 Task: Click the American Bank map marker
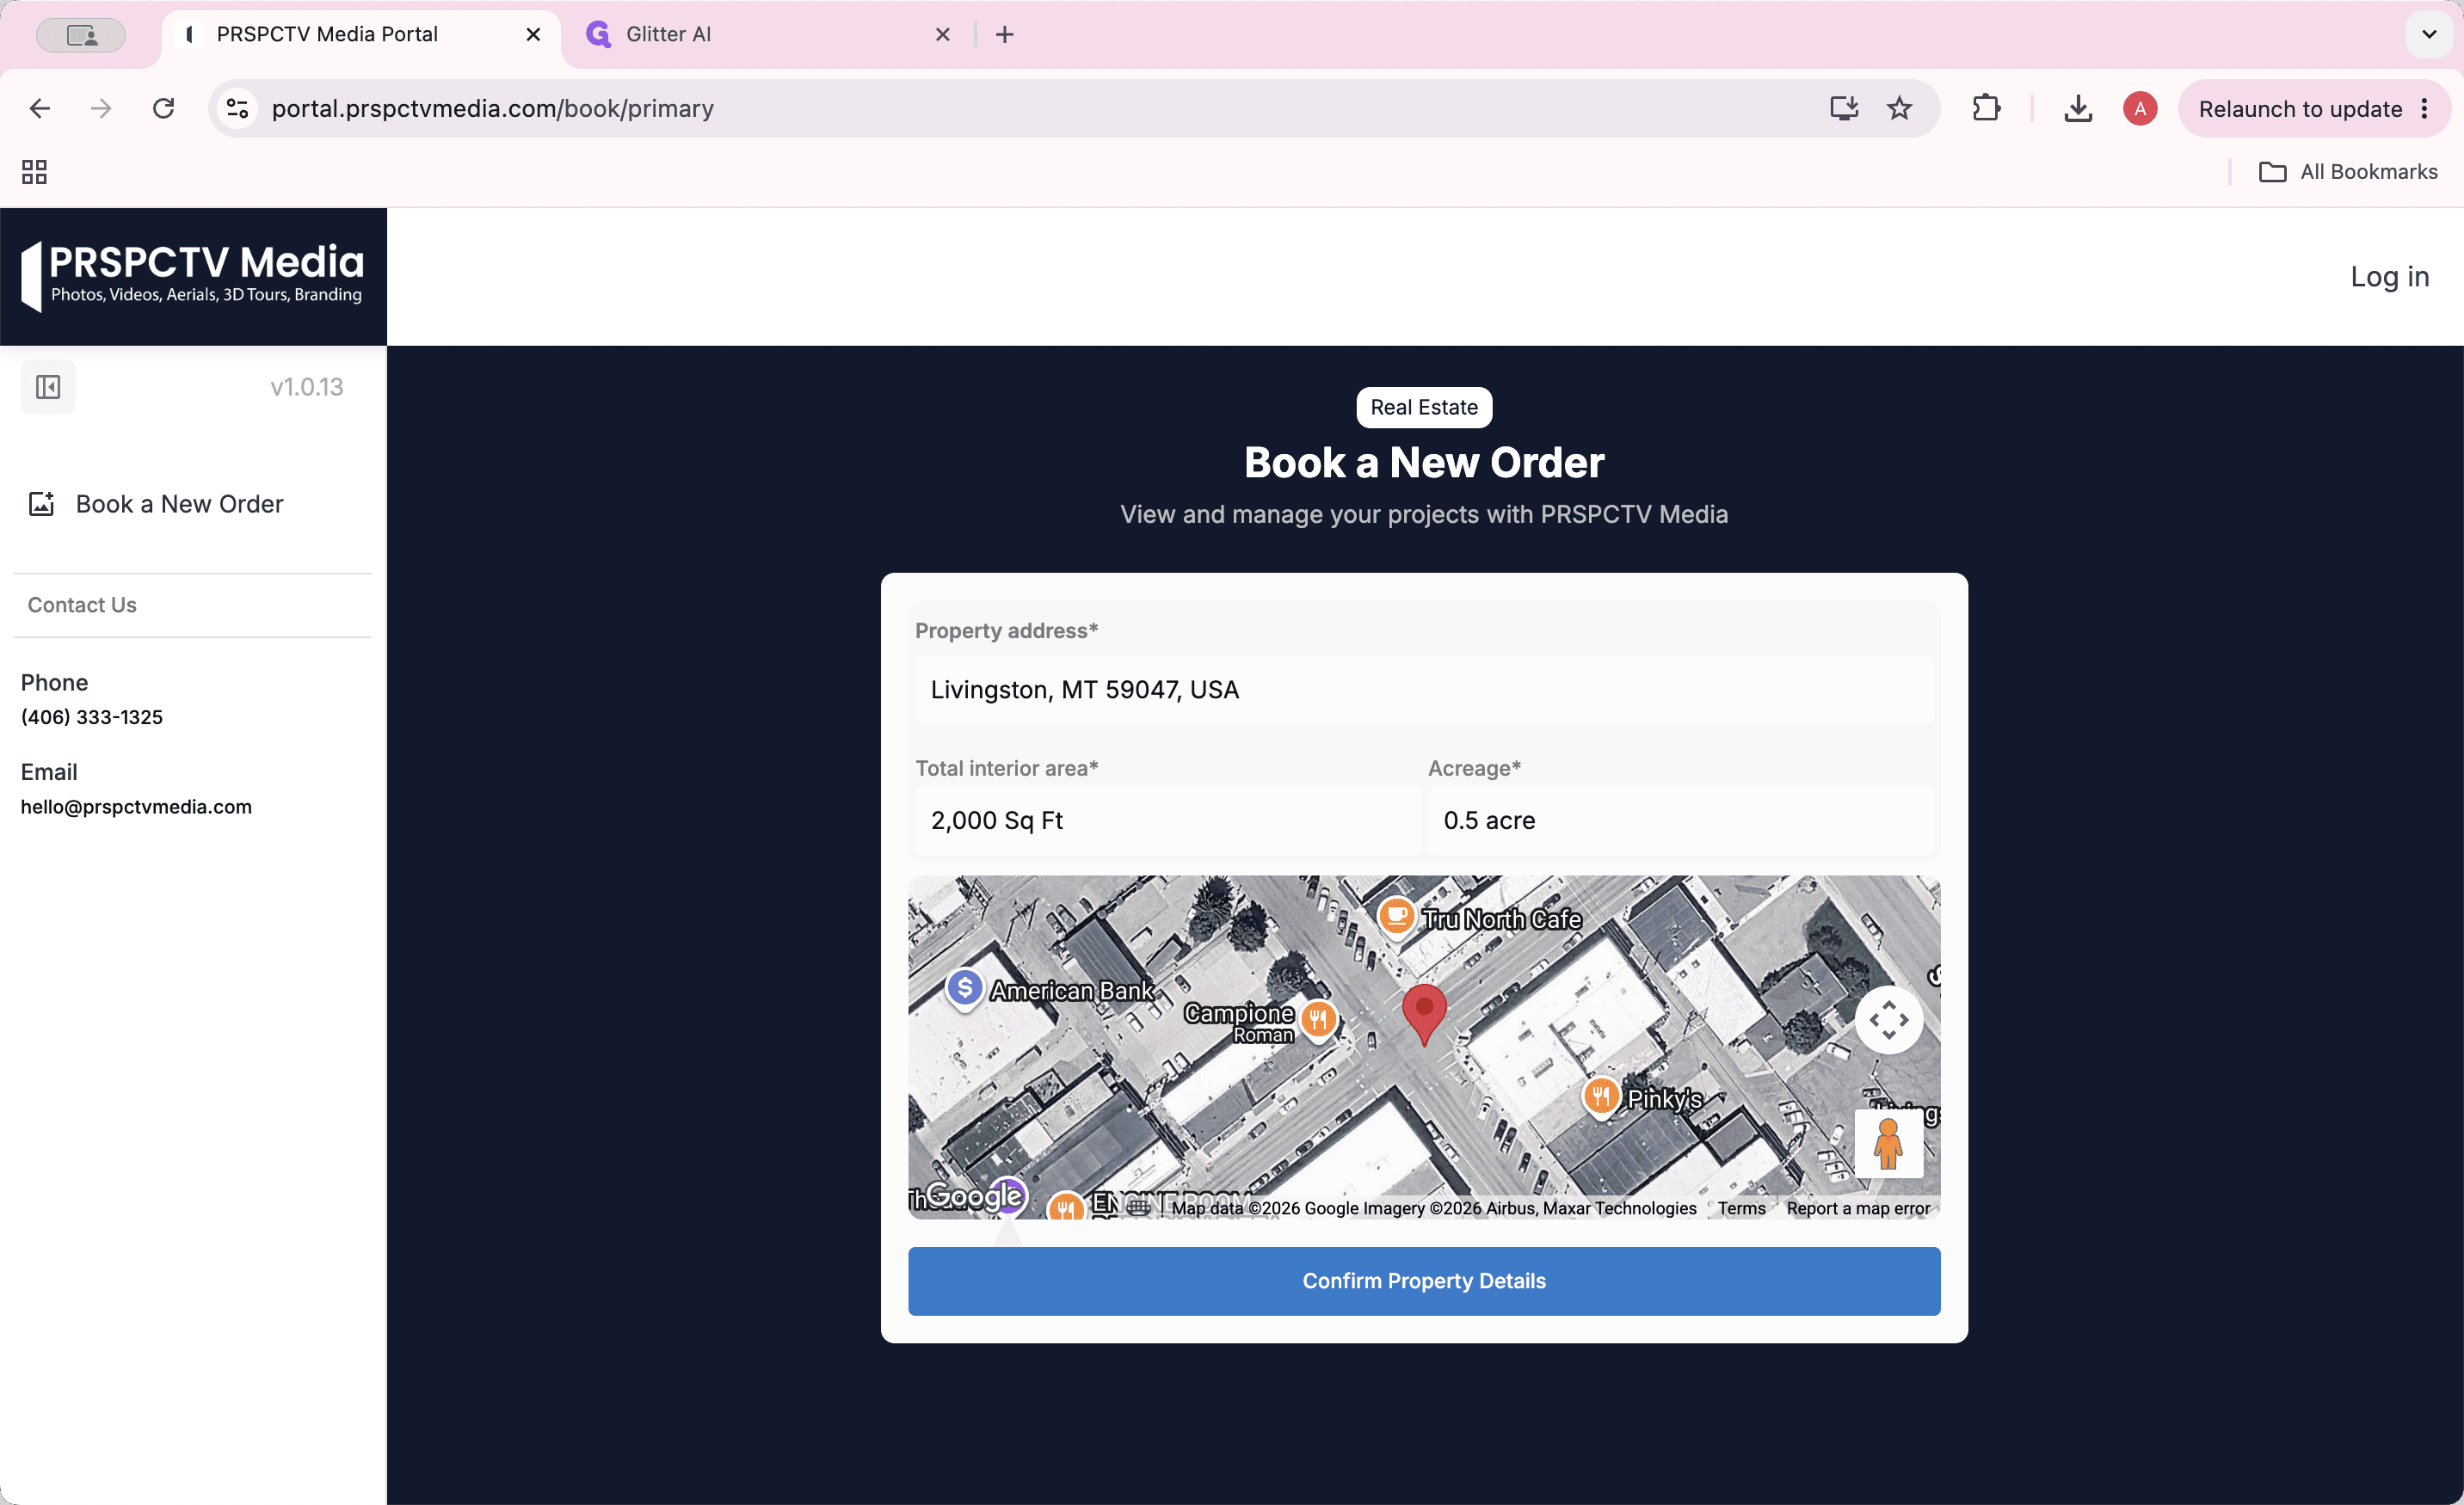click(x=964, y=989)
